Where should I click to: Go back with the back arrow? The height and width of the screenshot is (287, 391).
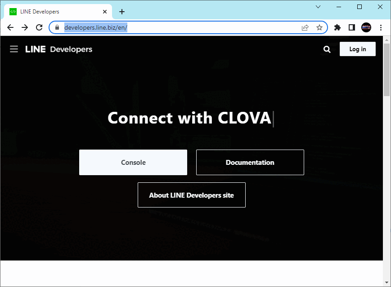[10, 27]
